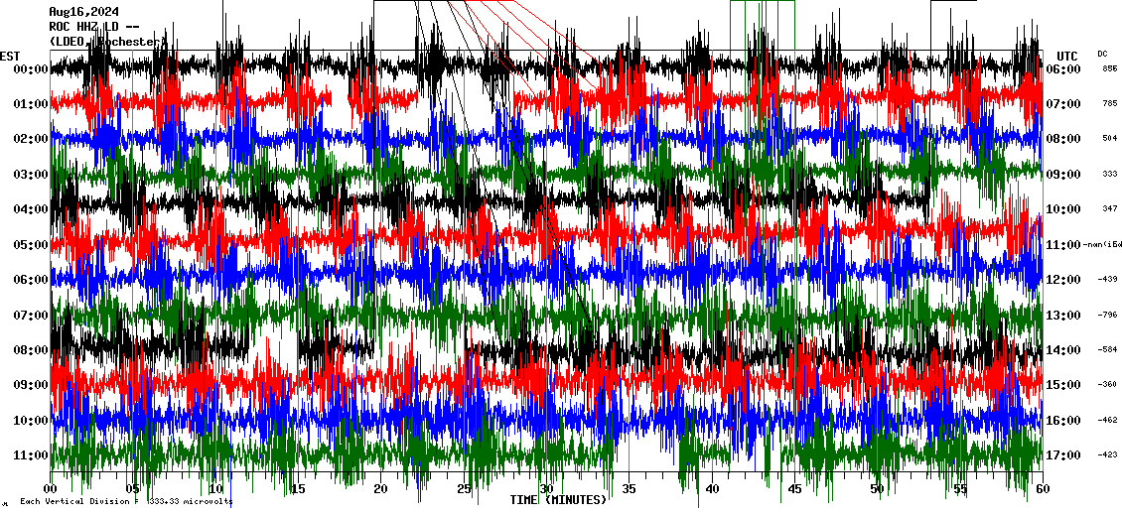Image resolution: width=1122 pixels, height=515 pixels.
Task: Select the 00:00 EST row label
Action: (24, 69)
